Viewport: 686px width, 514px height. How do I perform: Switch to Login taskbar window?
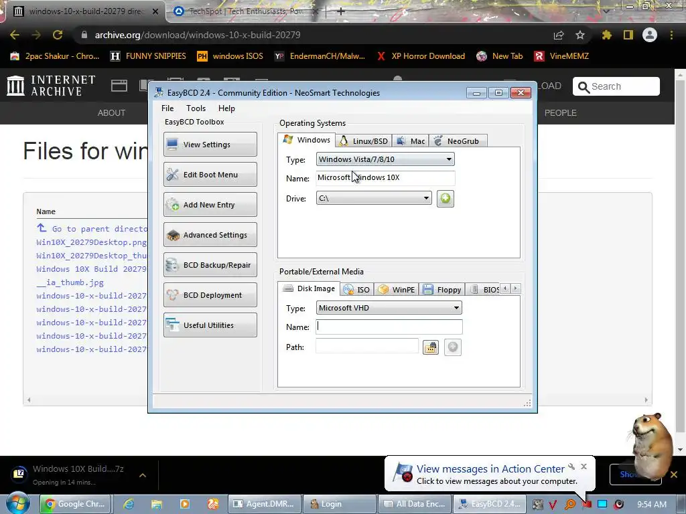pyautogui.click(x=340, y=503)
